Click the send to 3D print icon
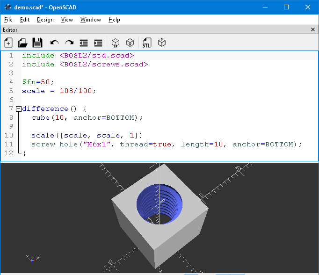Viewport: 319px width, 275px height. 162,43
